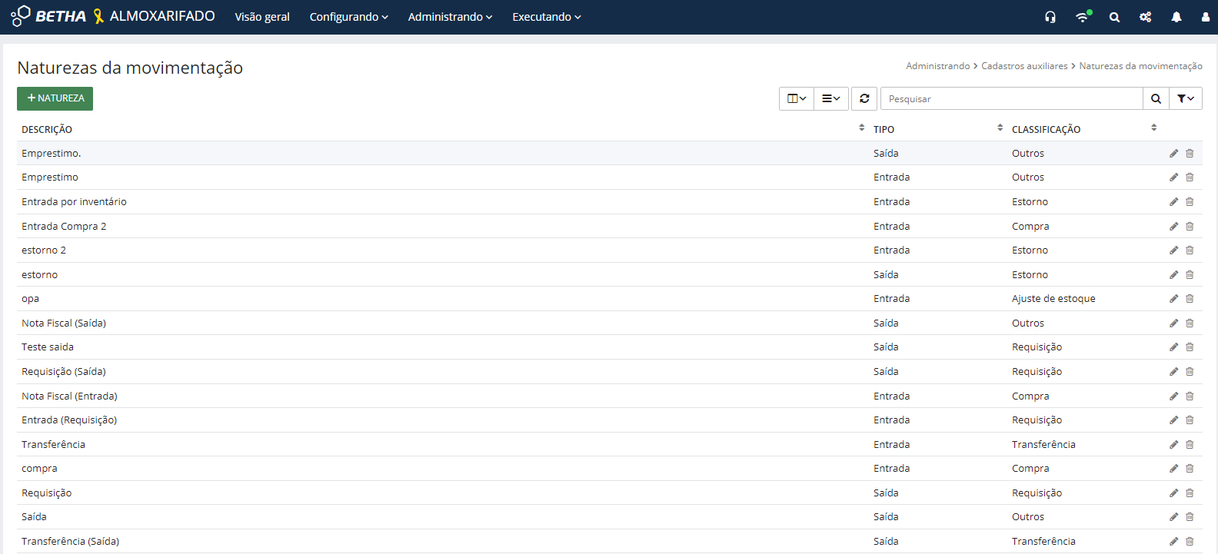Open the headset support icon

point(1050,17)
